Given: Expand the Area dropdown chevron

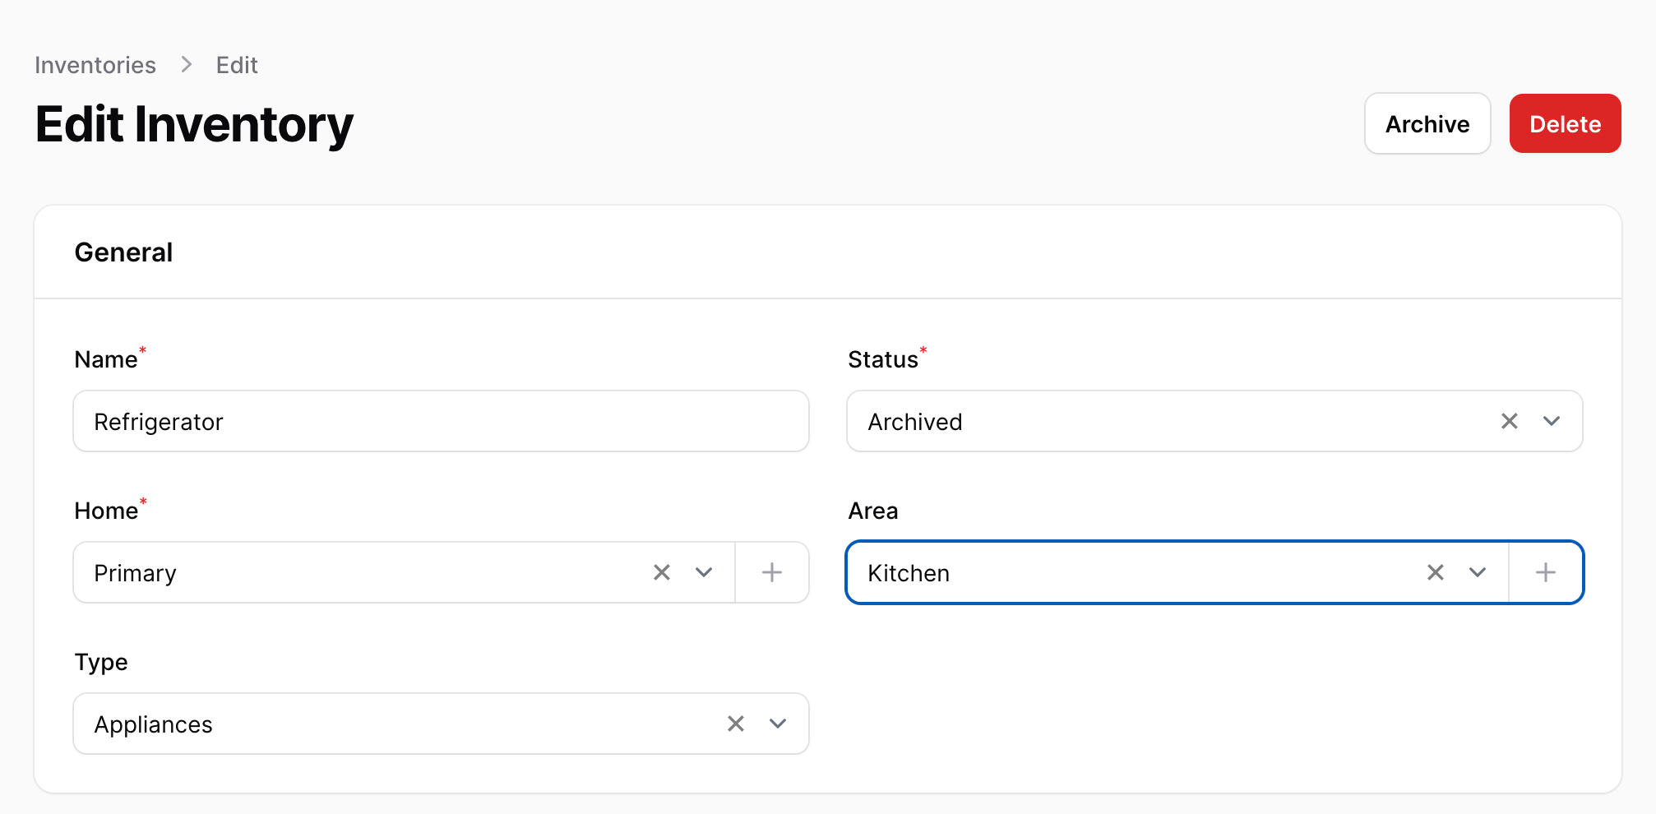Looking at the screenshot, I should click(1477, 572).
